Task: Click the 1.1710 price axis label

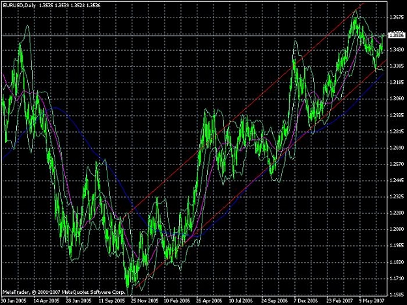Action: (x=397, y=279)
